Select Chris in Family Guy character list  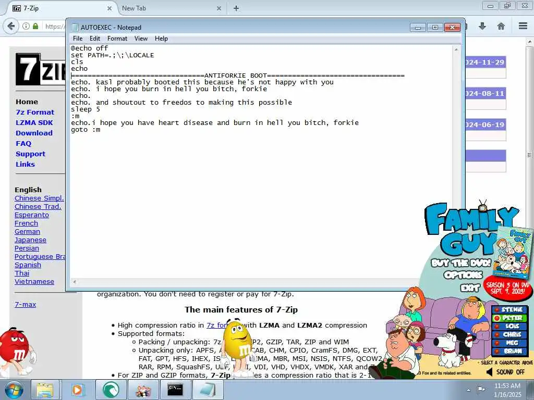tap(509, 335)
